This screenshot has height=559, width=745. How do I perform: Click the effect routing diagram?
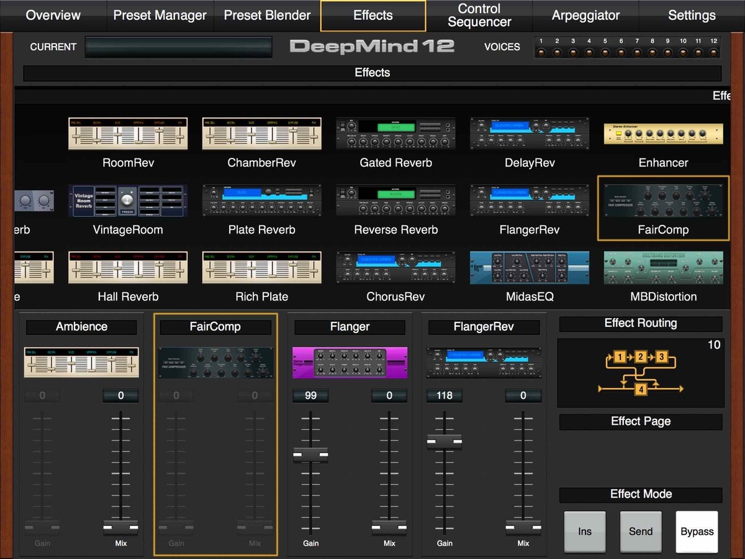click(641, 373)
